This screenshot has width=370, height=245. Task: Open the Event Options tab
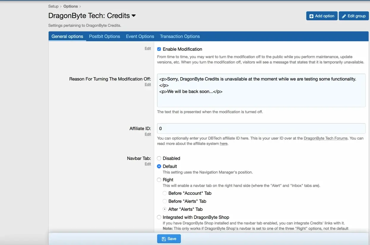(x=140, y=36)
